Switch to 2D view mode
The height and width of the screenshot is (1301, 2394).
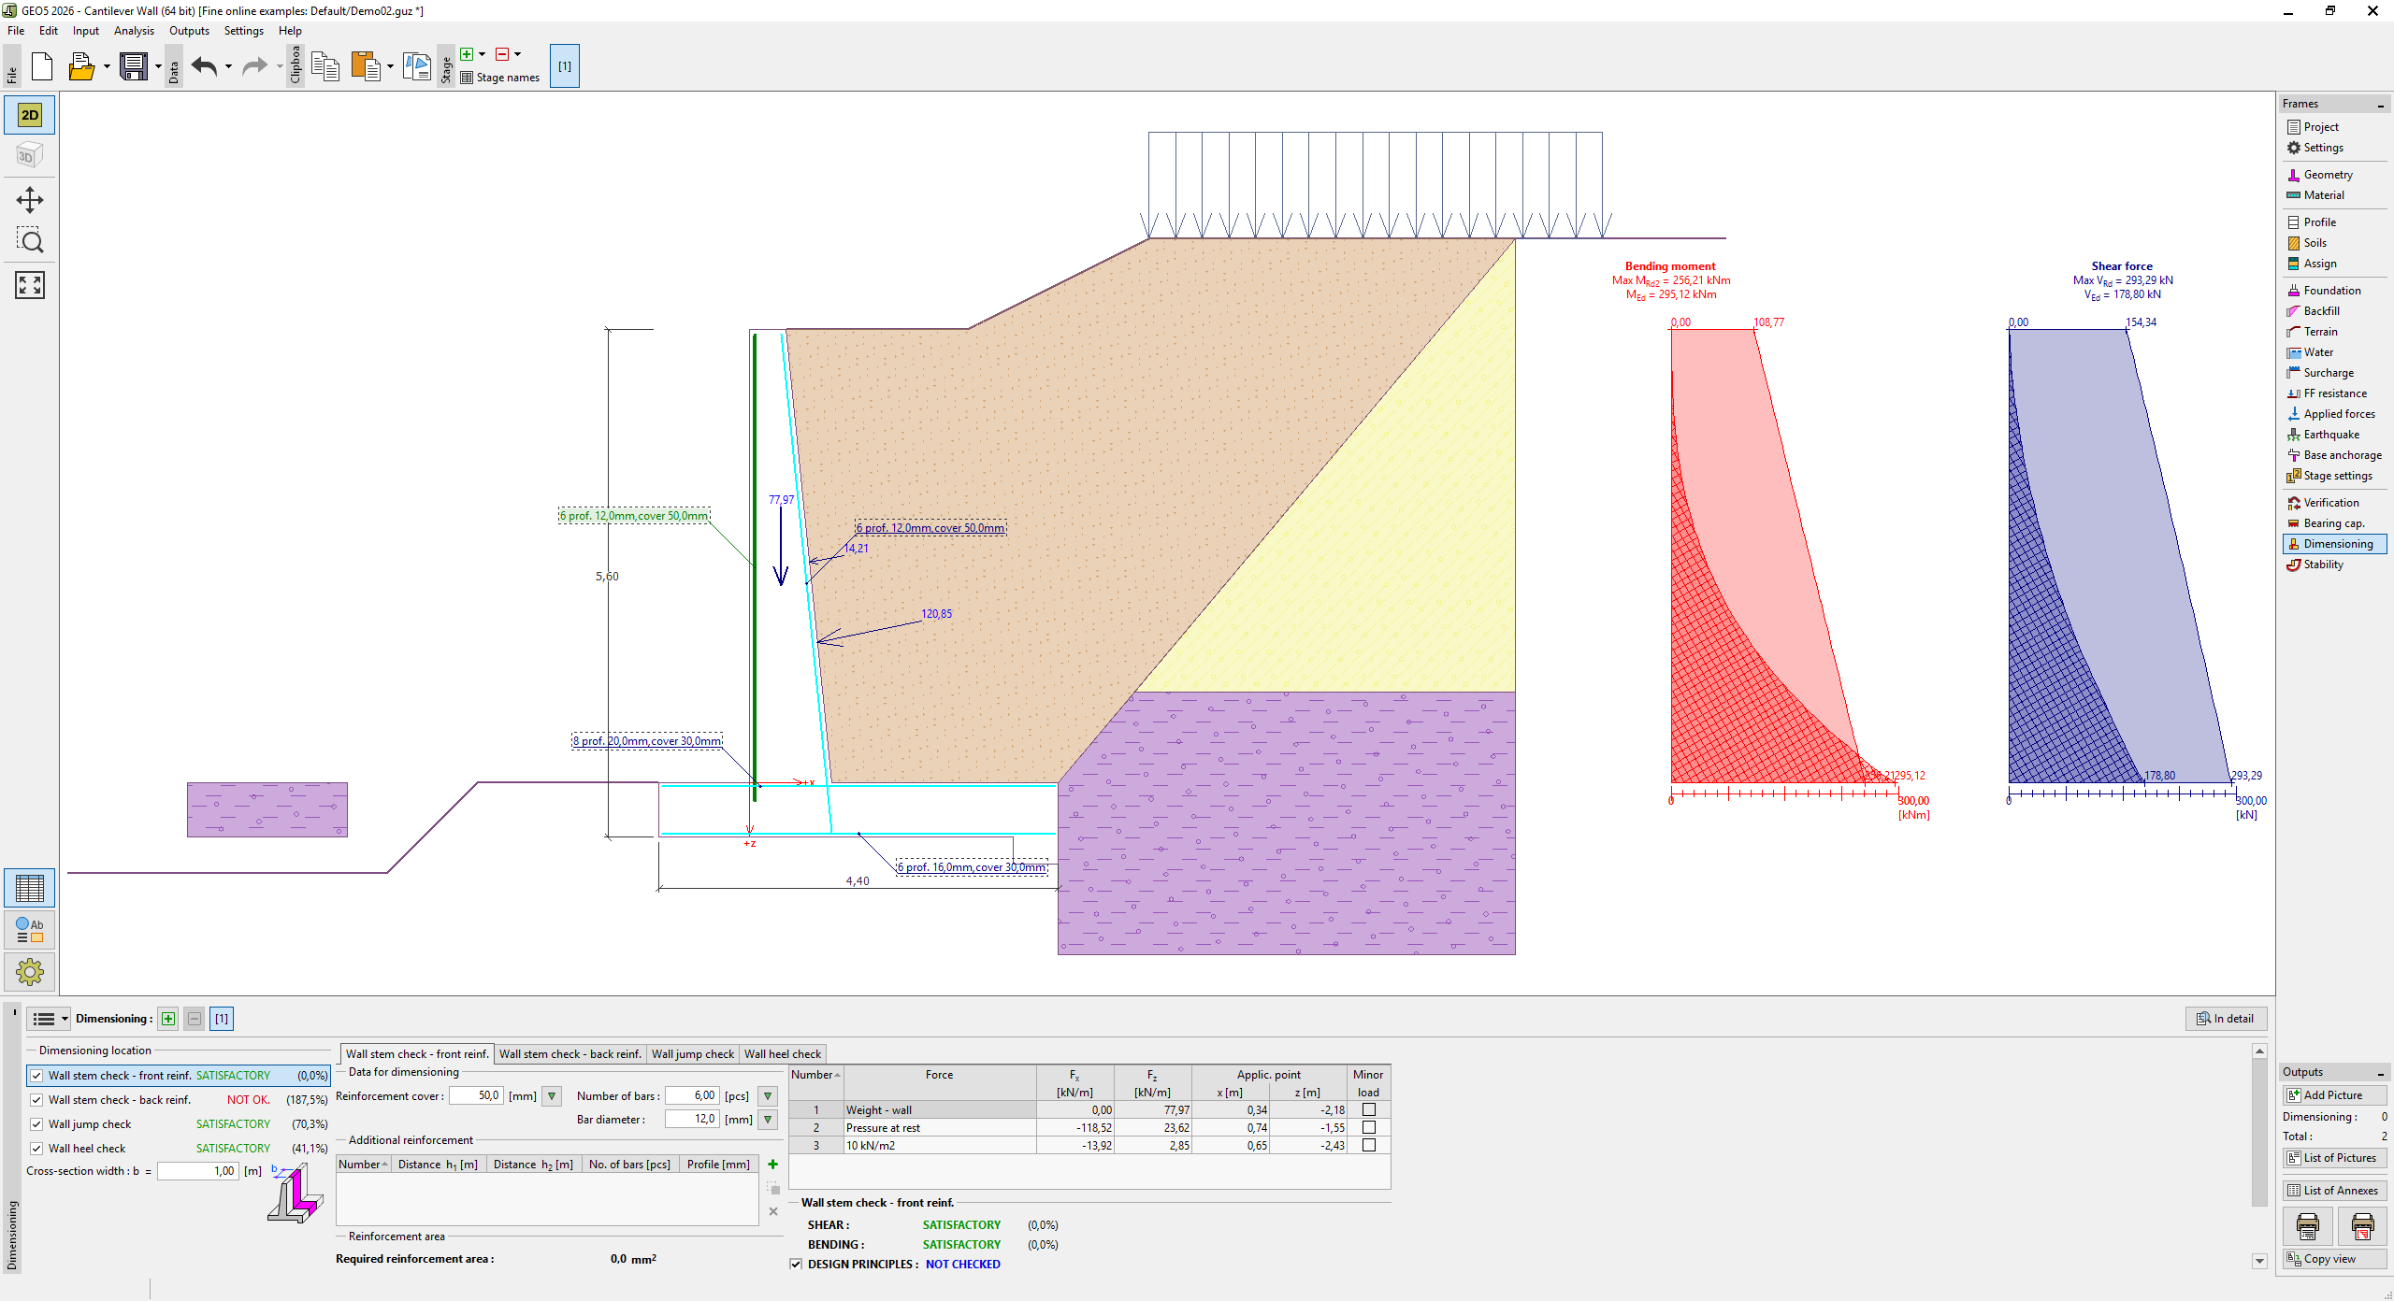[30, 115]
